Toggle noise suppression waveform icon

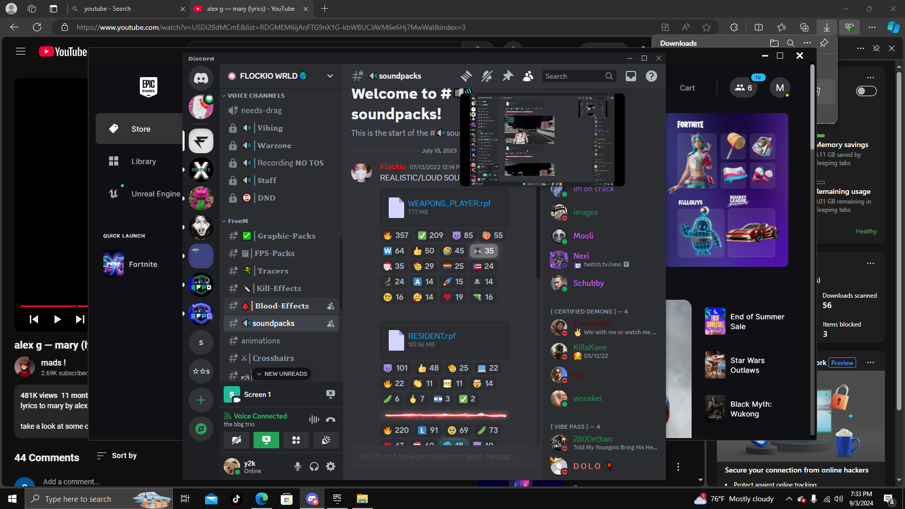click(314, 420)
